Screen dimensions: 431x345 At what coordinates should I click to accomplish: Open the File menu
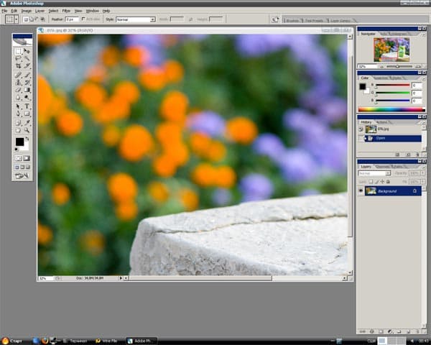point(4,11)
